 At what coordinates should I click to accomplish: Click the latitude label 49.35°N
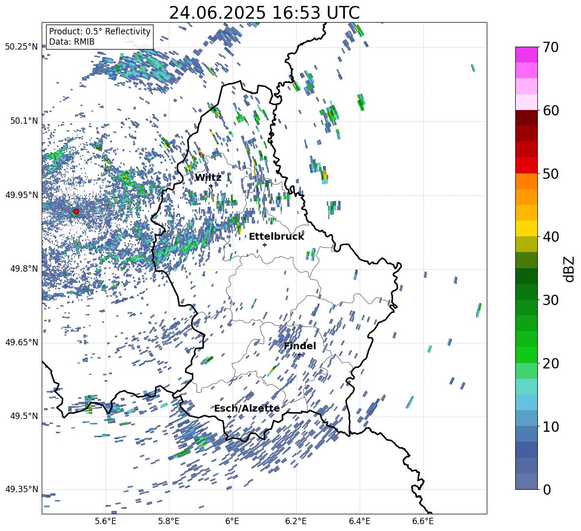pos(22,489)
